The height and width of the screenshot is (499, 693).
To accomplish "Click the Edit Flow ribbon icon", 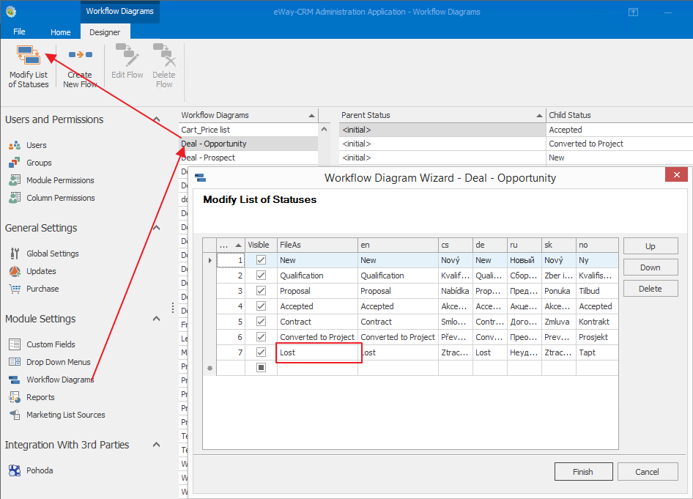I will [x=127, y=54].
